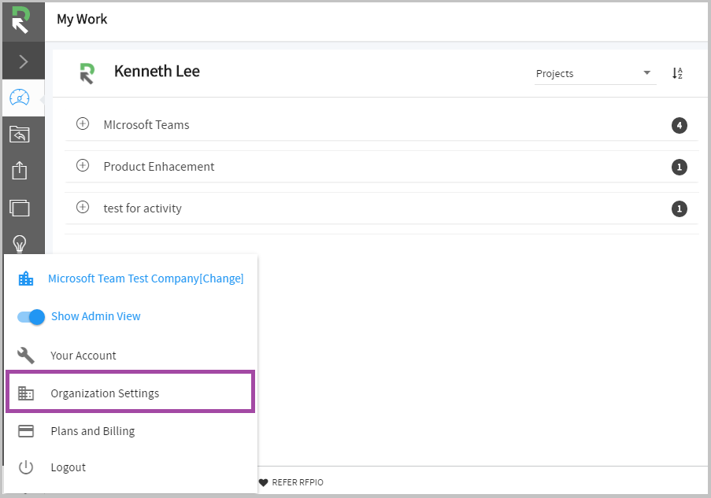Open the dashboard gauge icon in sidebar
Image resolution: width=711 pixels, height=498 pixels.
[x=20, y=98]
